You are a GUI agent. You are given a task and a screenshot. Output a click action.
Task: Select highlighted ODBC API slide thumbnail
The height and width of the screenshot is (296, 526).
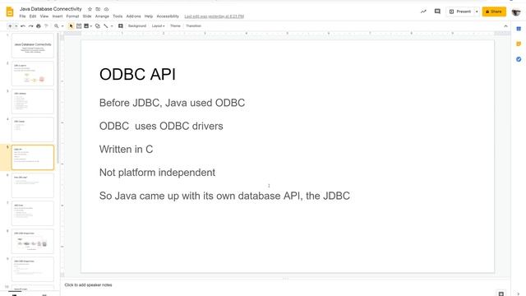pyautogui.click(x=33, y=157)
